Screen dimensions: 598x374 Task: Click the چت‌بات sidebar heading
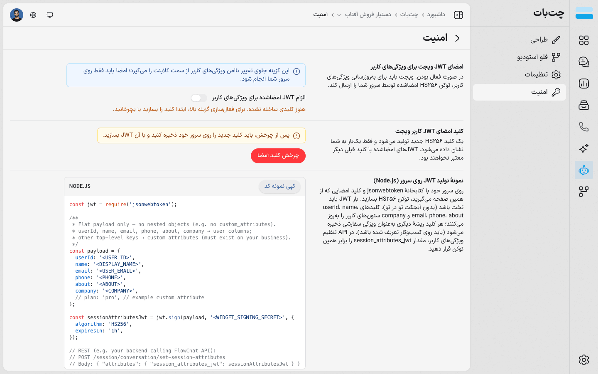549,13
